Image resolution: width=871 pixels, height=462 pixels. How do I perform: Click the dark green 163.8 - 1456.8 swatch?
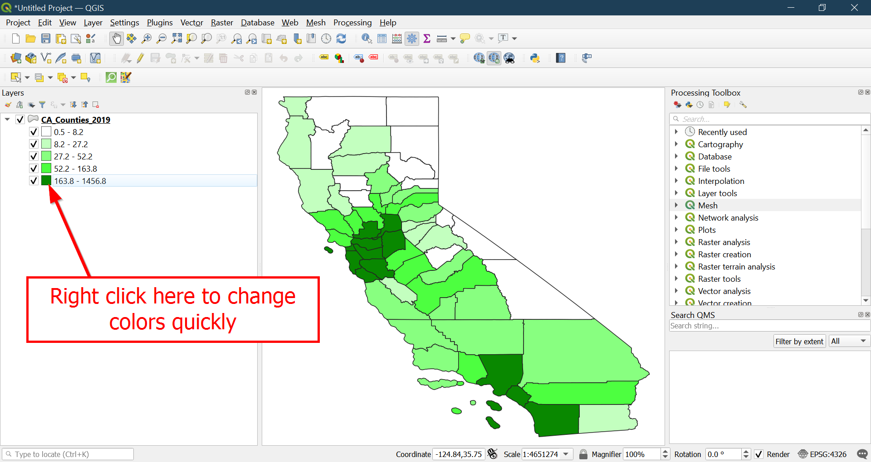[46, 181]
